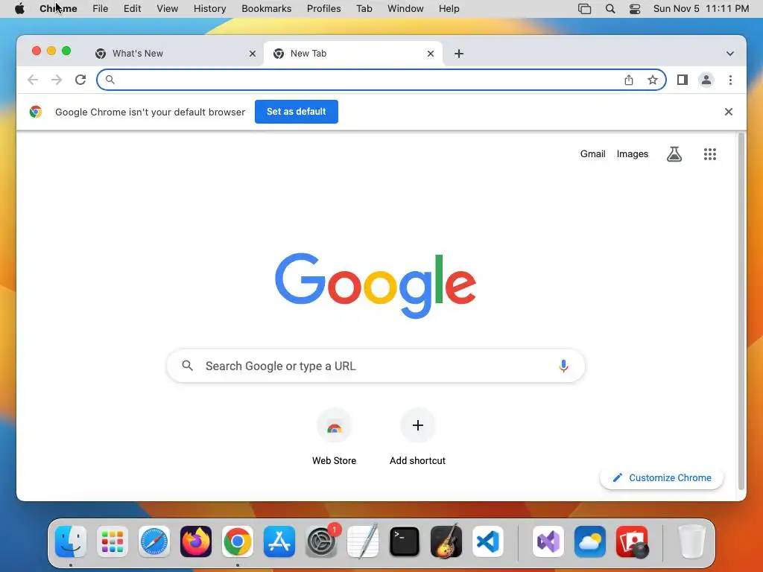Open the Gmail link
Viewport: 763px width, 572px height.
(x=592, y=154)
